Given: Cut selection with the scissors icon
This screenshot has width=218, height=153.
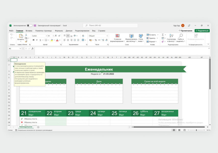Looking at the screenshot, I should point(26,35).
